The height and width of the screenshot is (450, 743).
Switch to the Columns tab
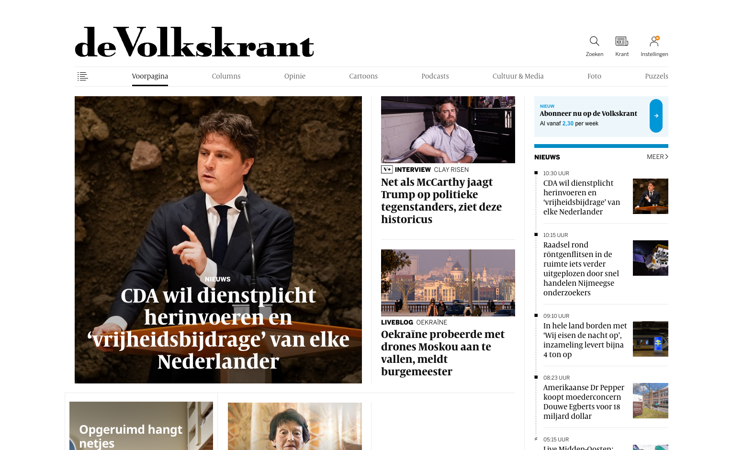[226, 76]
